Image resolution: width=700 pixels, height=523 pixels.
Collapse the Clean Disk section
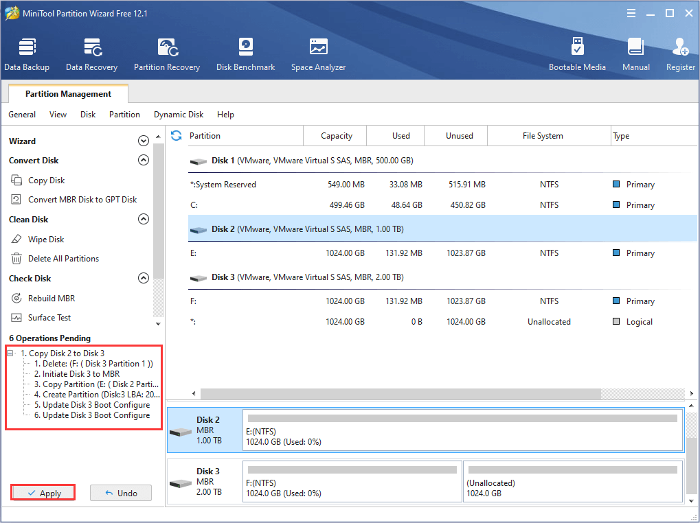144,219
